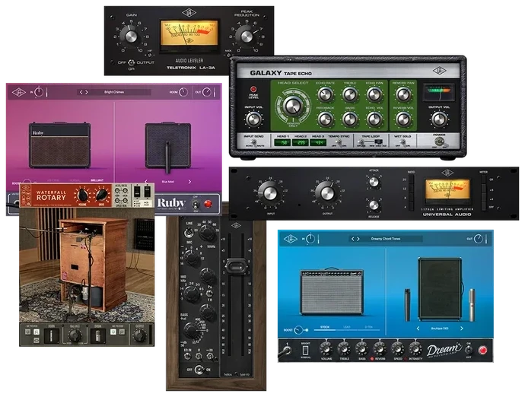The height and width of the screenshot is (397, 525).
Task: Click the Drive knob on Waterfall Rotary
Action: point(102,195)
